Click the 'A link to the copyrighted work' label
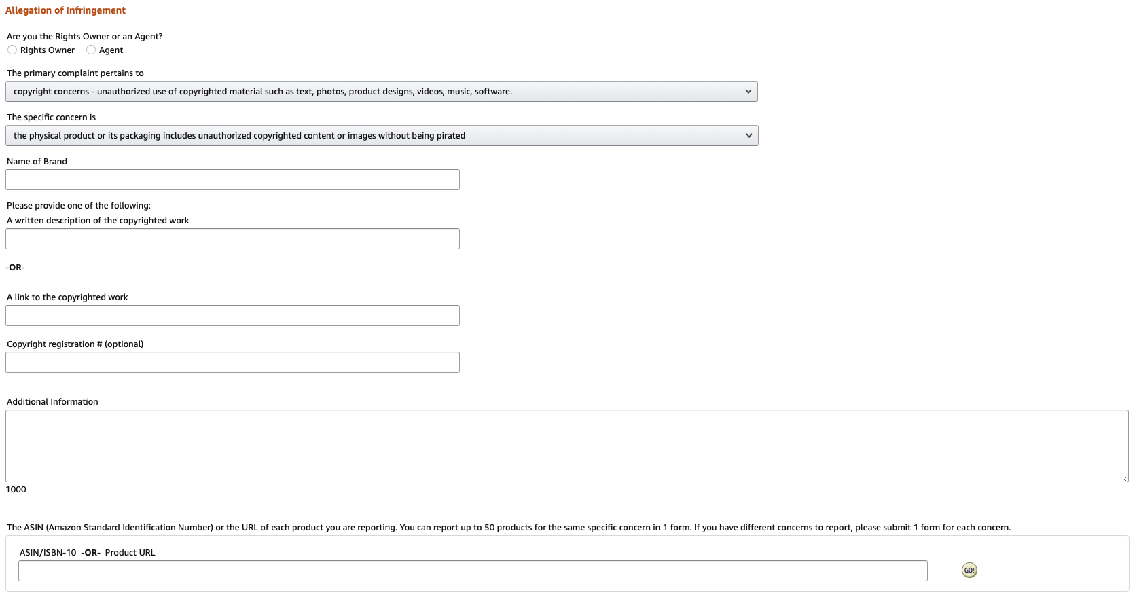Screen dimensions: 1137x597 (x=67, y=297)
